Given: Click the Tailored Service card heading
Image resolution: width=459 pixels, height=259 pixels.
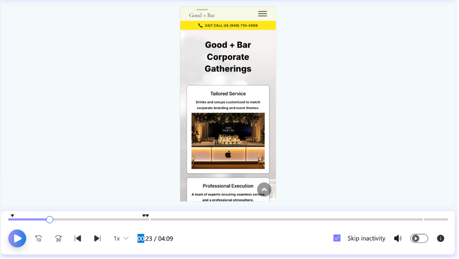Looking at the screenshot, I should click(x=228, y=94).
